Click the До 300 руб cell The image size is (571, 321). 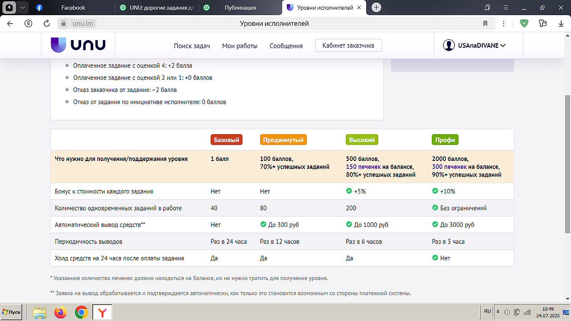tap(279, 225)
